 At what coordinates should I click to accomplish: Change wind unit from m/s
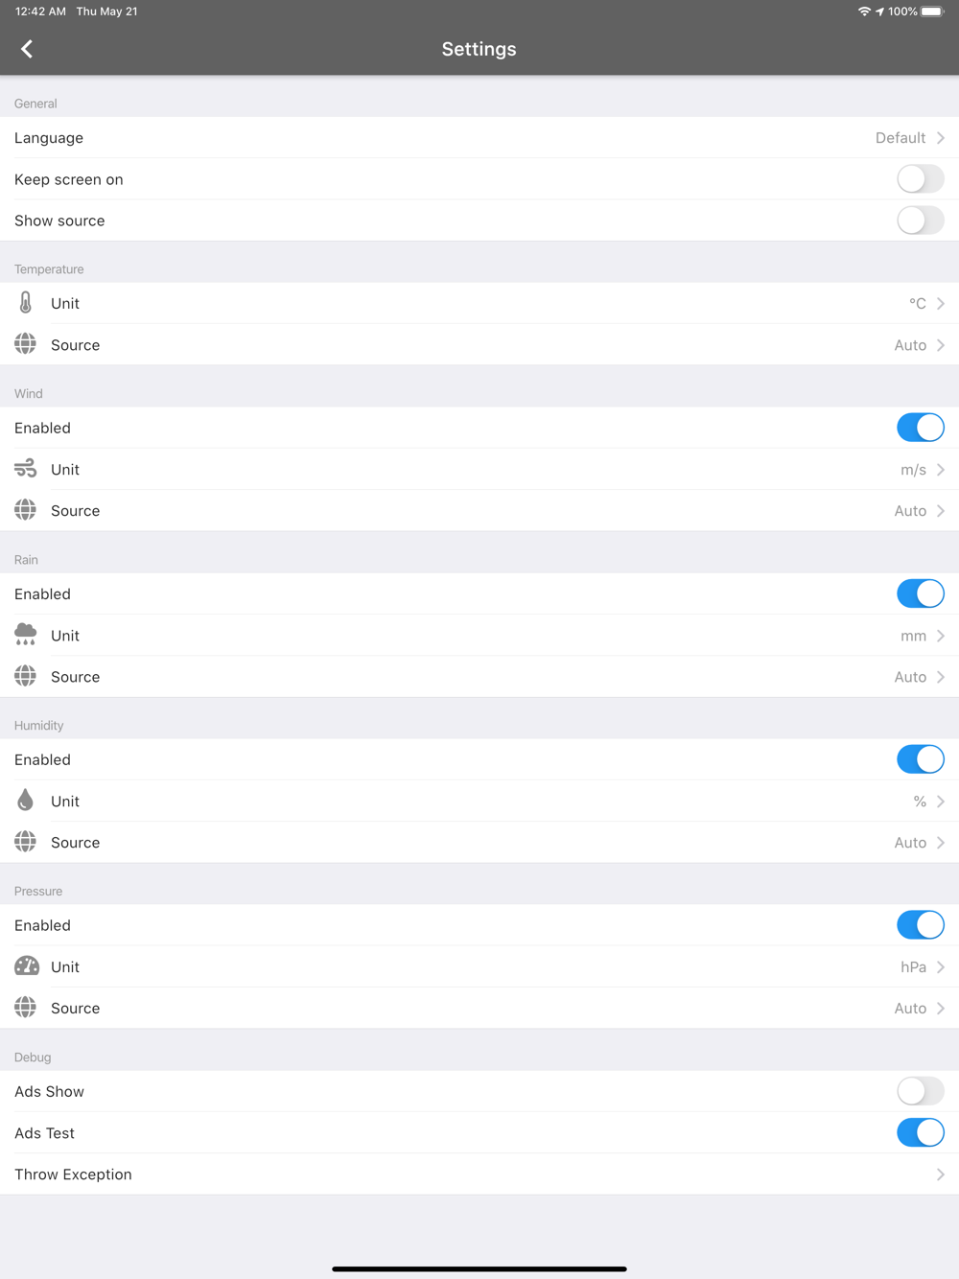click(x=479, y=469)
